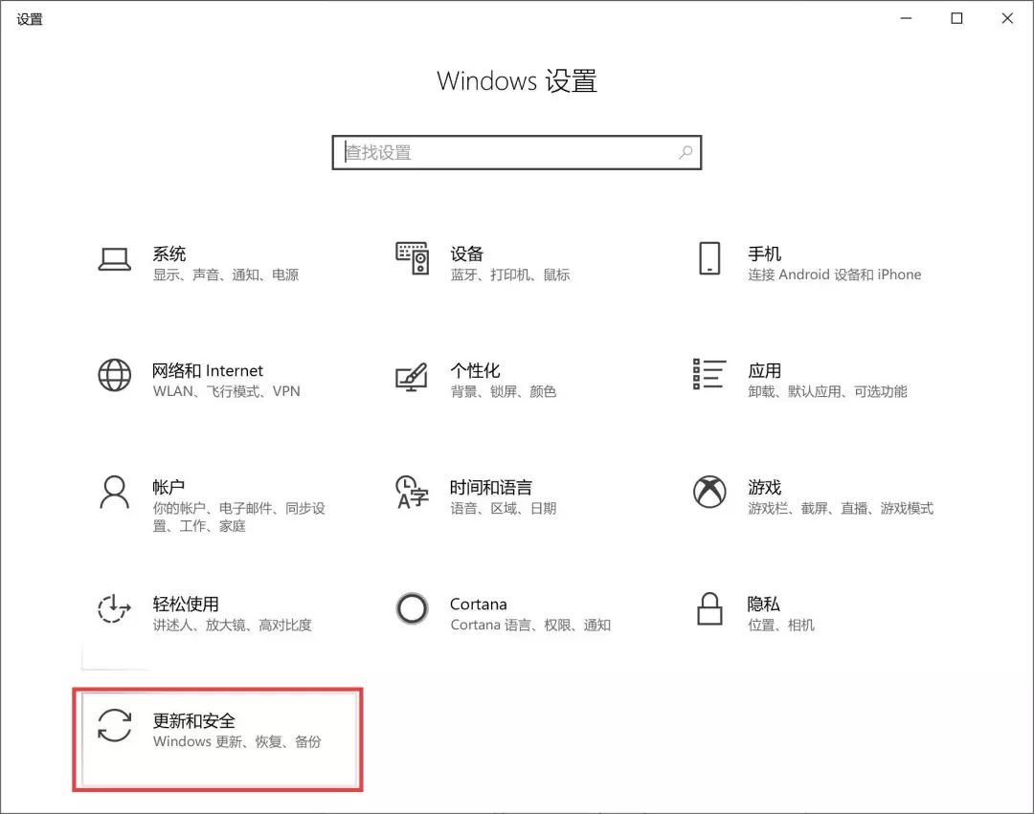Click the 卸载、默认应用、可选功能 description

(827, 391)
